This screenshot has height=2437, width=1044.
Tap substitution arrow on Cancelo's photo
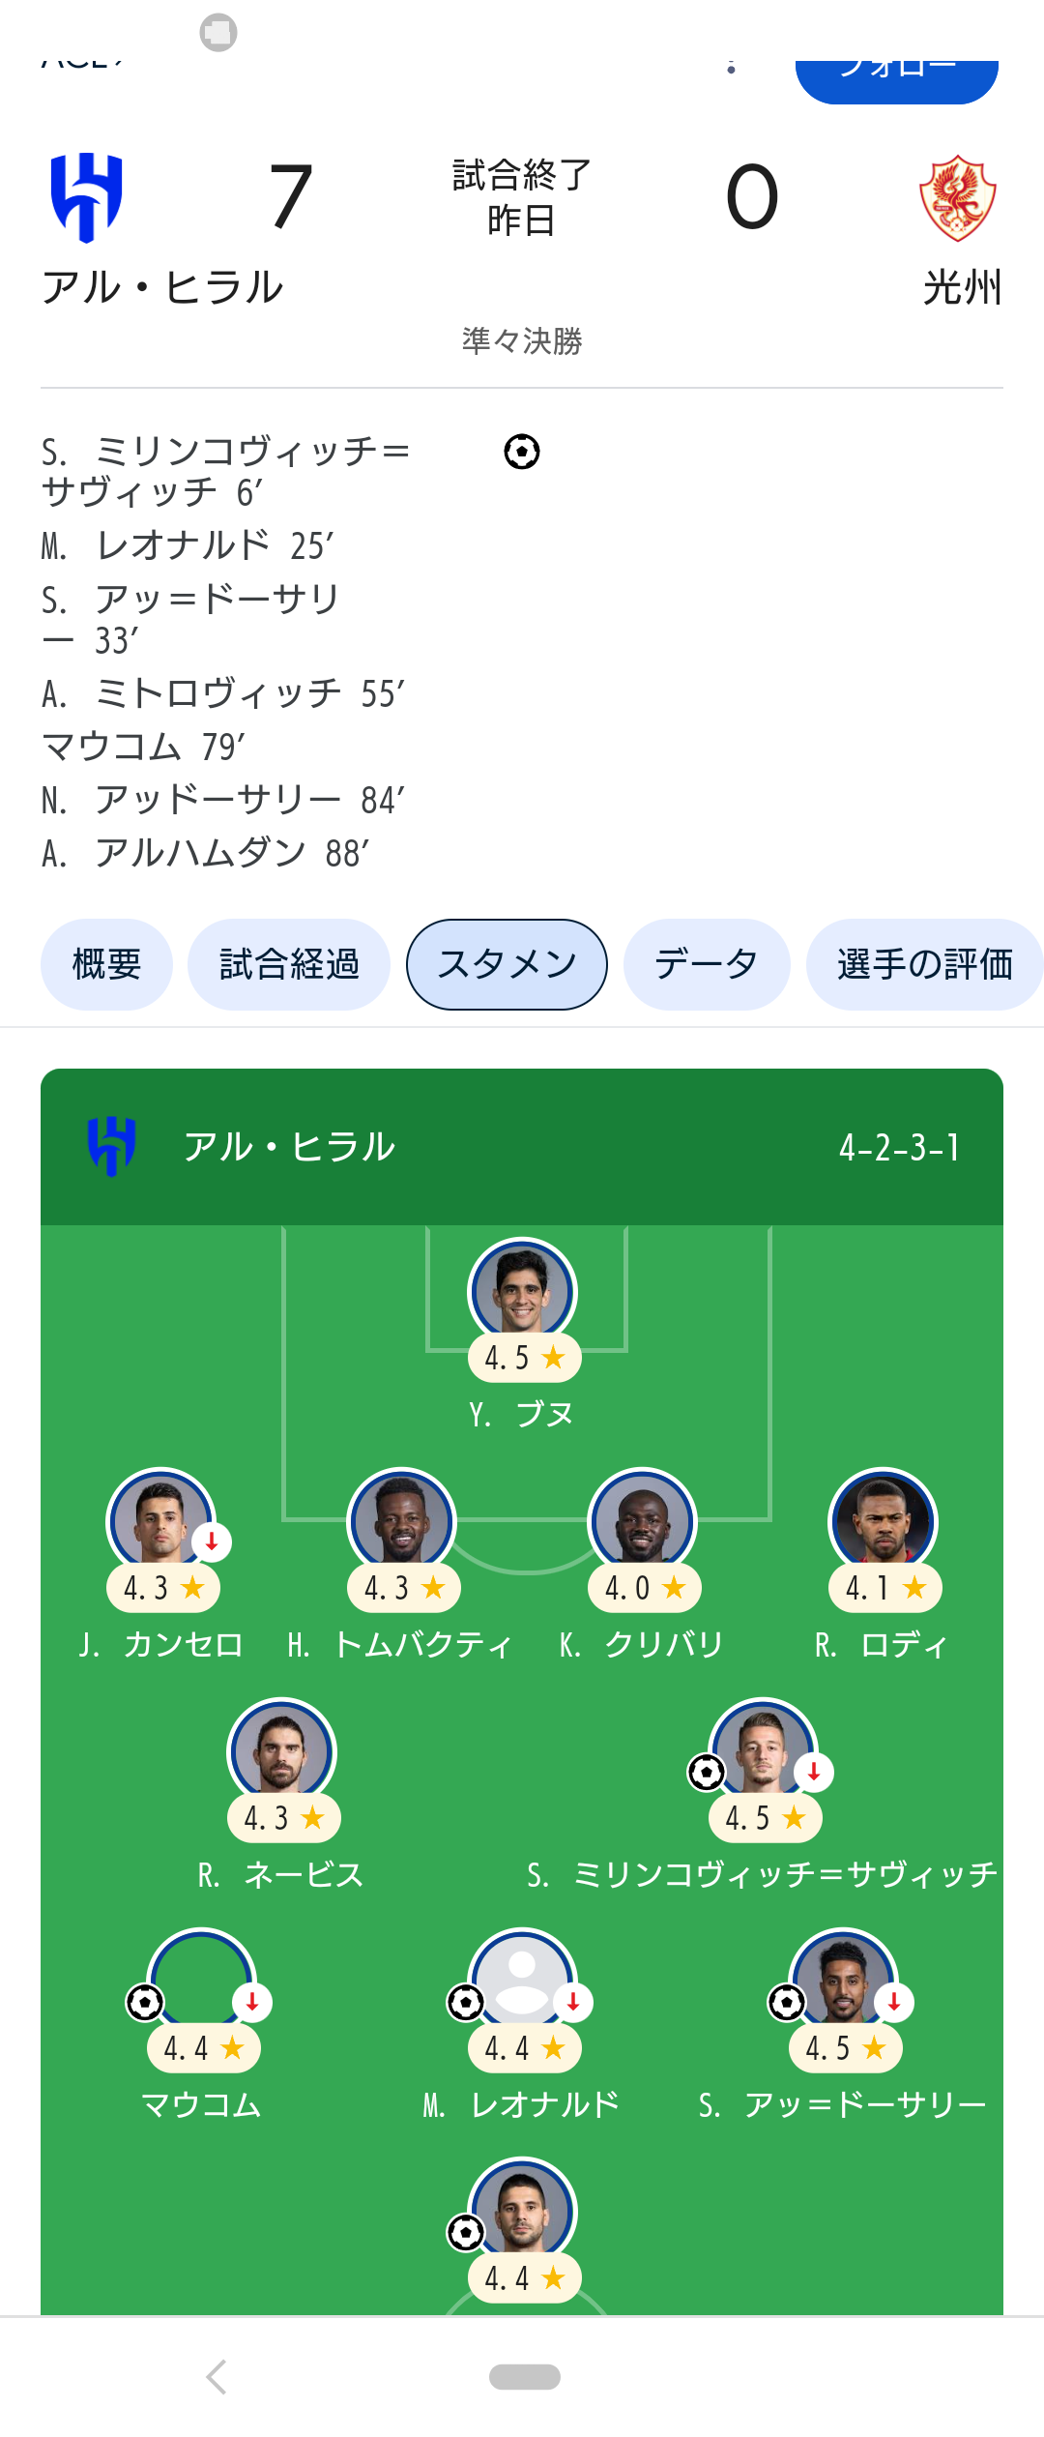click(x=212, y=1541)
